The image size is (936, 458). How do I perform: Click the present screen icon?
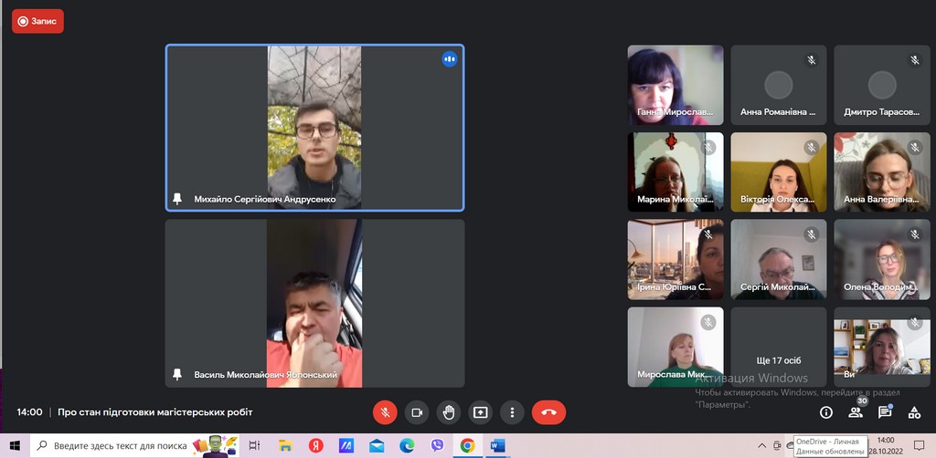click(480, 412)
